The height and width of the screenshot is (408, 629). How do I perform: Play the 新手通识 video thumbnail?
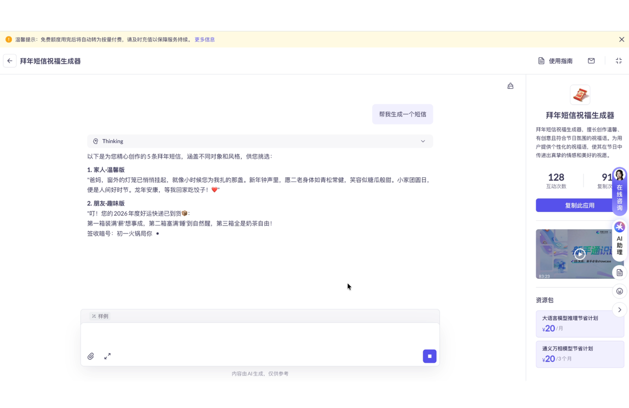580,254
